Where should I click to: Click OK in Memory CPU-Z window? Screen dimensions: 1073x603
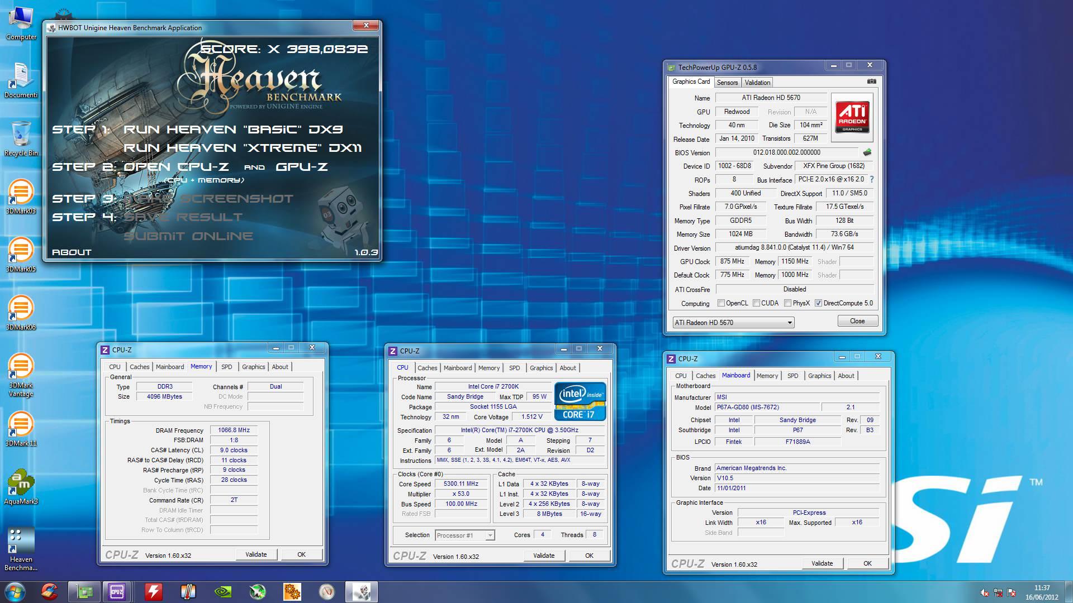click(301, 554)
